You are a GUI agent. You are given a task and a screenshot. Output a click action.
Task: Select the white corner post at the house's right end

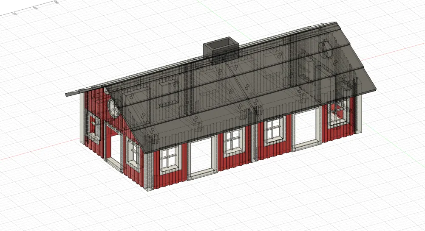click(x=358, y=114)
